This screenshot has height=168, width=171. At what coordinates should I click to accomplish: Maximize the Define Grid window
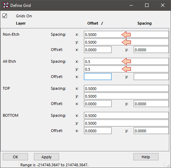147,5
